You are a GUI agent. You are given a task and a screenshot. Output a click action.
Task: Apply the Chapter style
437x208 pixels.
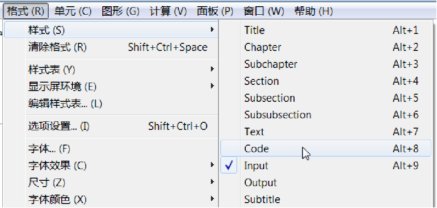[326, 47]
